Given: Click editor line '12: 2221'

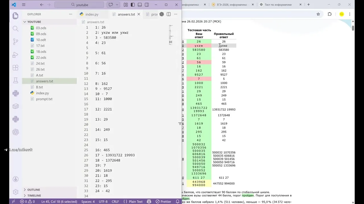Looking at the screenshot, I should click(104, 109).
